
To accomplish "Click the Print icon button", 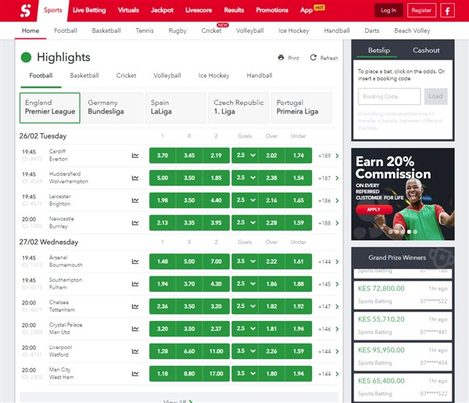I will (x=281, y=57).
